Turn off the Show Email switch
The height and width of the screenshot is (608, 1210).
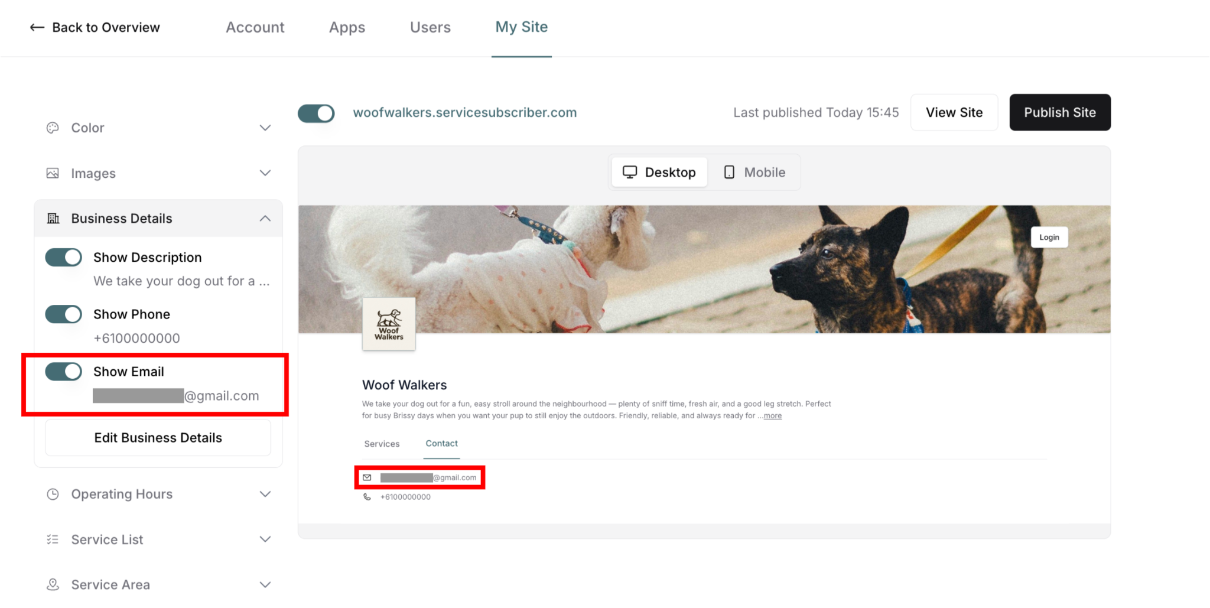[x=64, y=371]
